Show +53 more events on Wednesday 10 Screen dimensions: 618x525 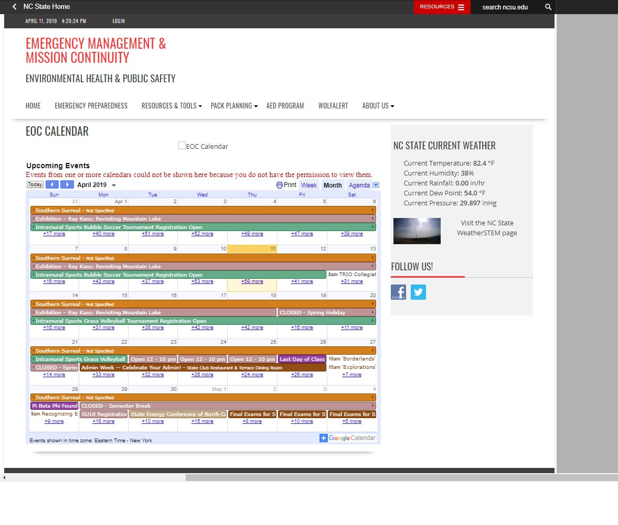[x=202, y=281]
